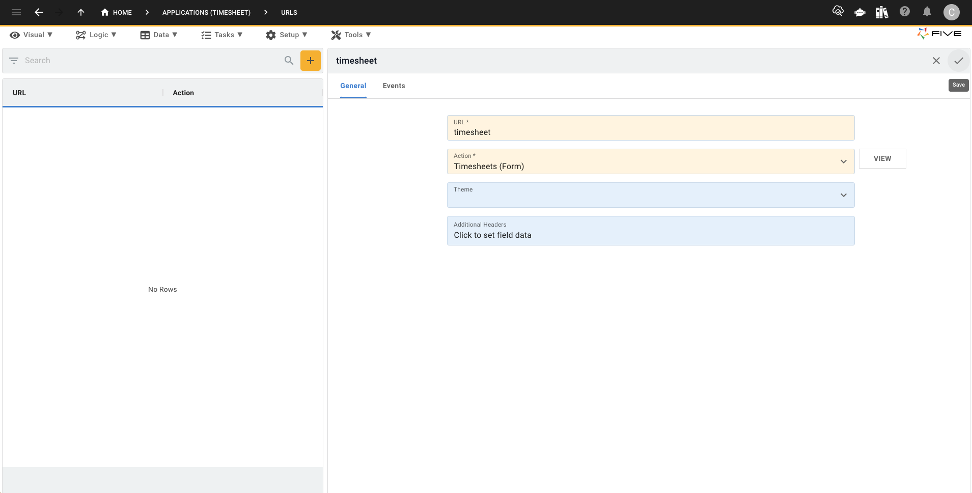The height and width of the screenshot is (493, 972).
Task: Expand the Theme dropdown
Action: pos(844,195)
